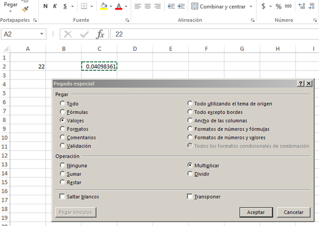Open the Name Box dropdown arrow

43,34
